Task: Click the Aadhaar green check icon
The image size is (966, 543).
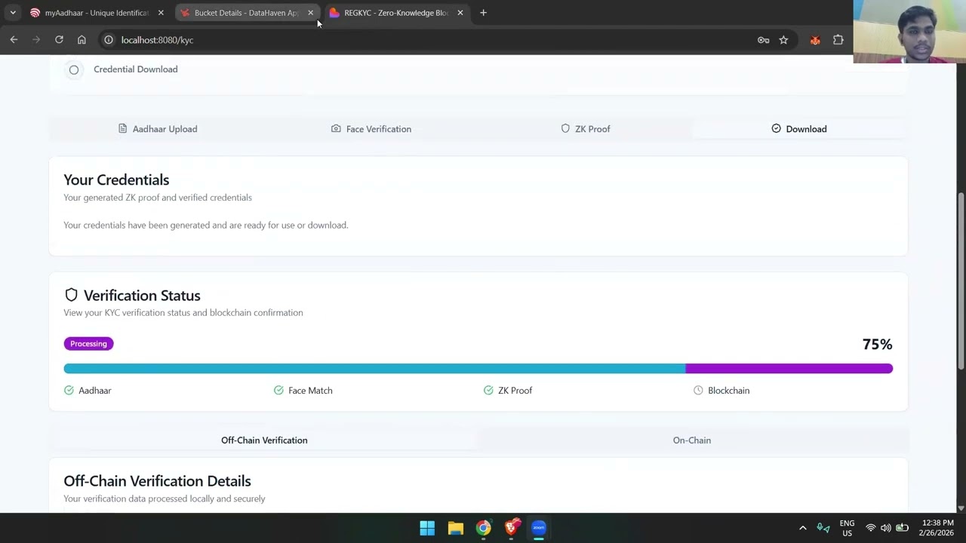Action: click(x=69, y=391)
